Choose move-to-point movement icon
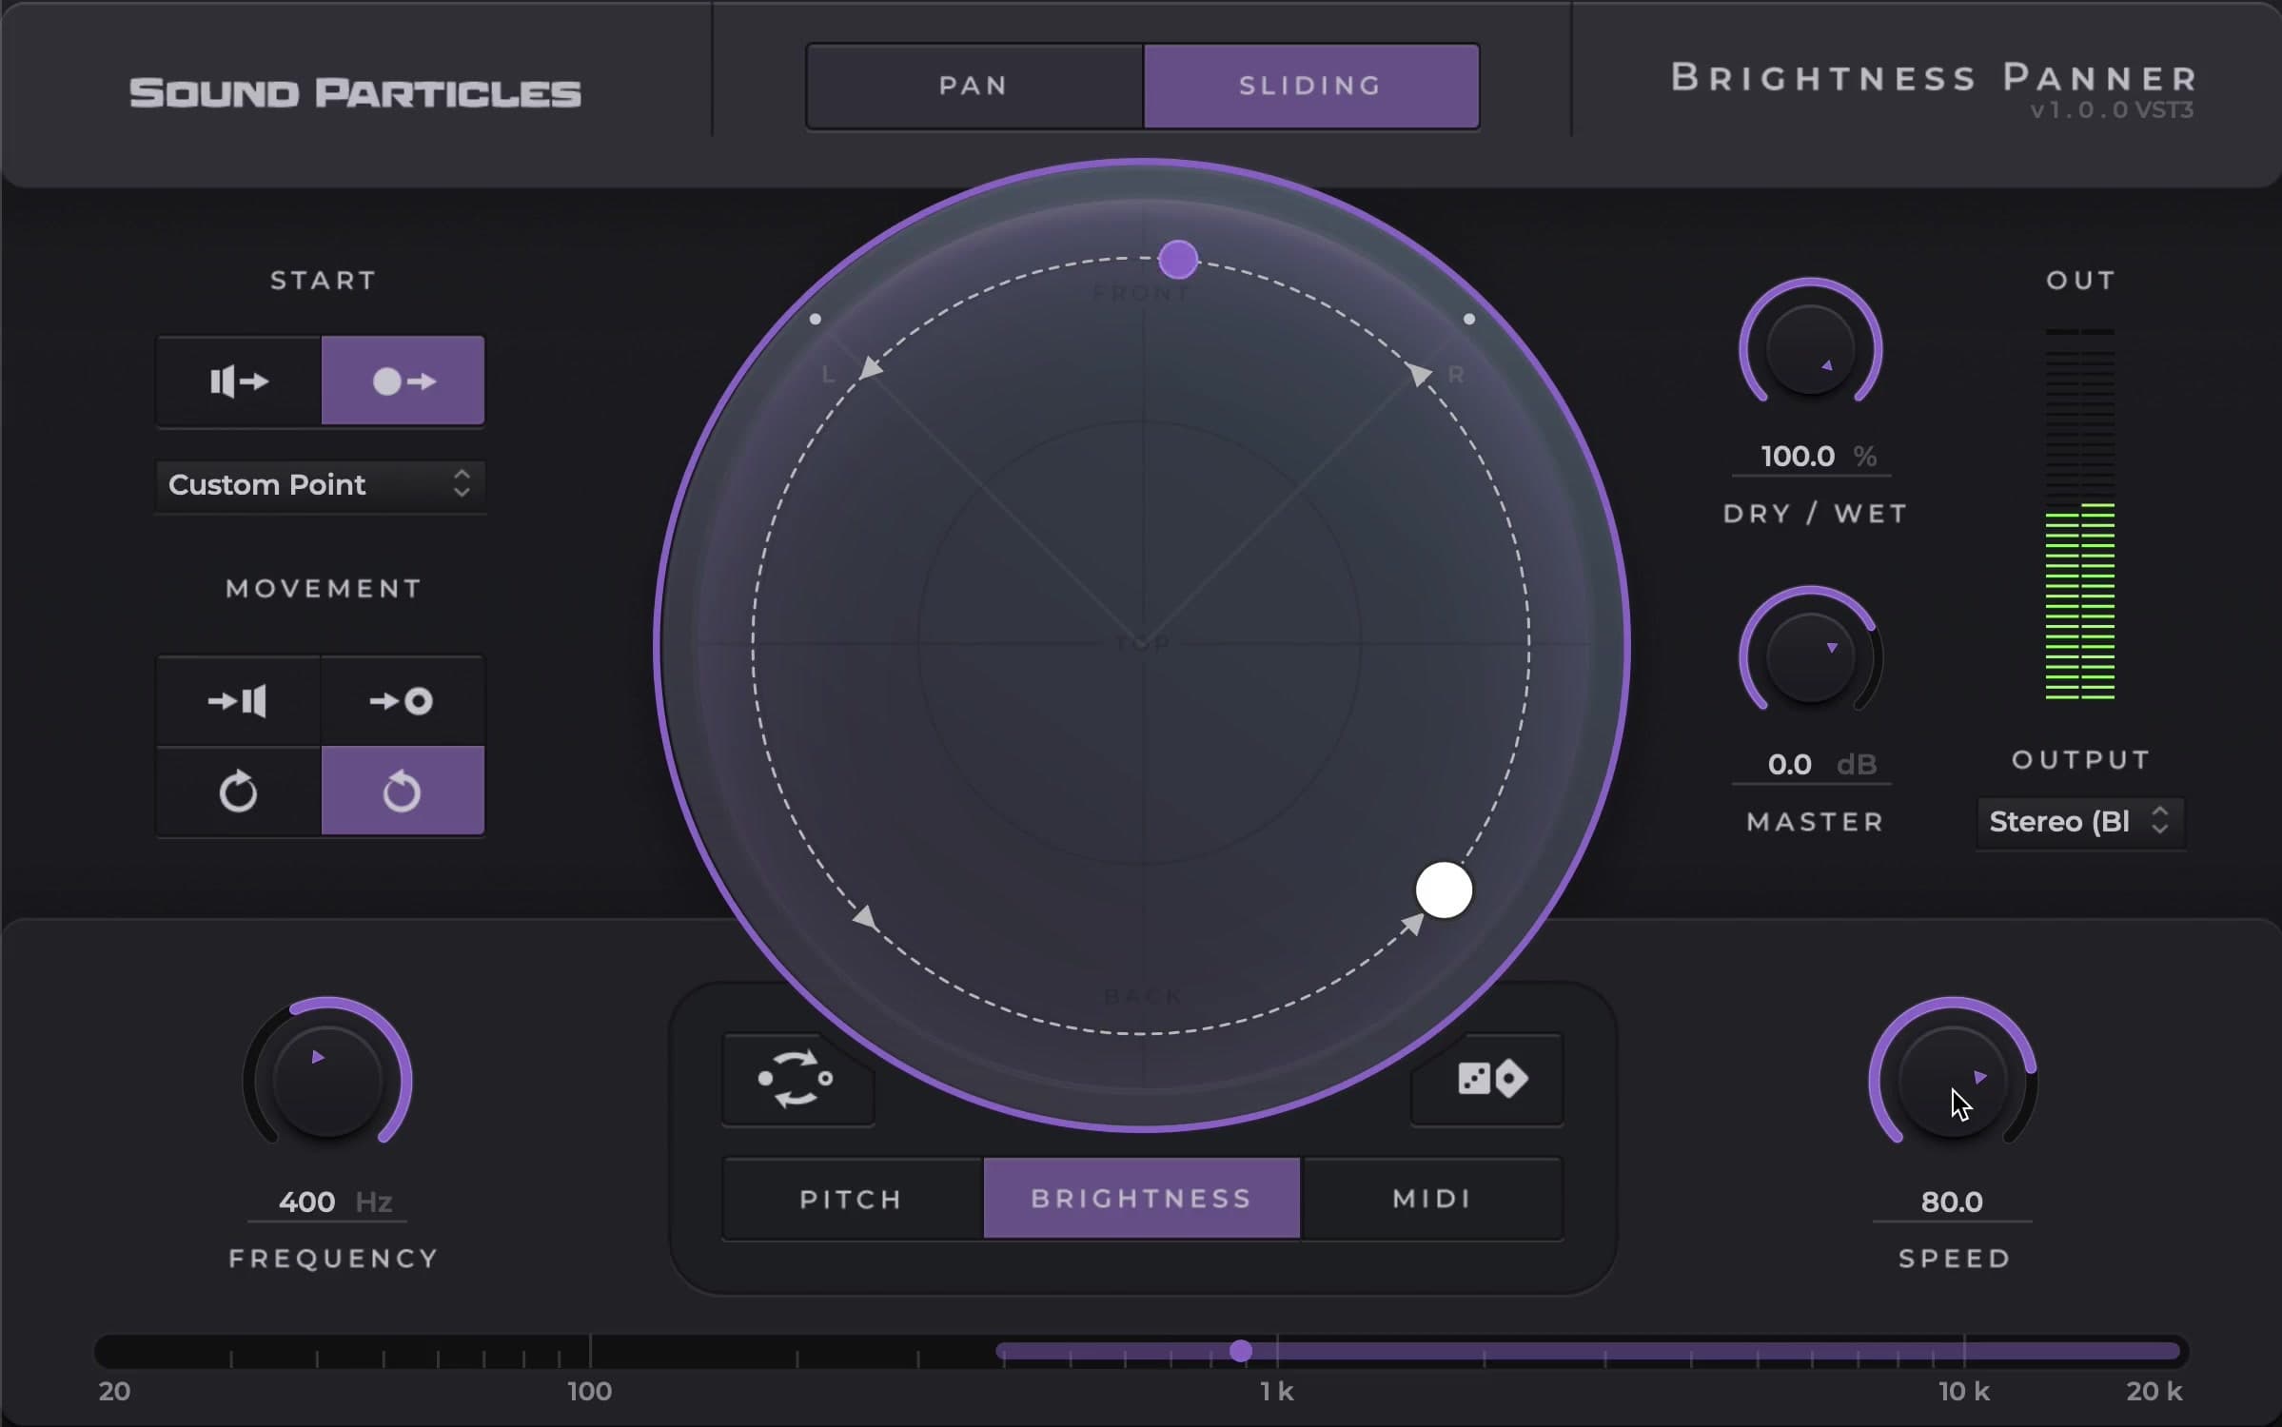This screenshot has height=1427, width=2282. [403, 701]
